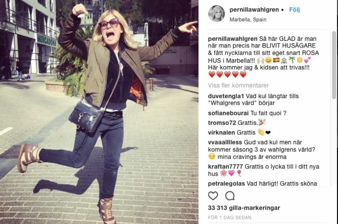The width and height of the screenshot is (338, 224).
Task: Open tromso72 commenter profile
Action: coord(222,123)
